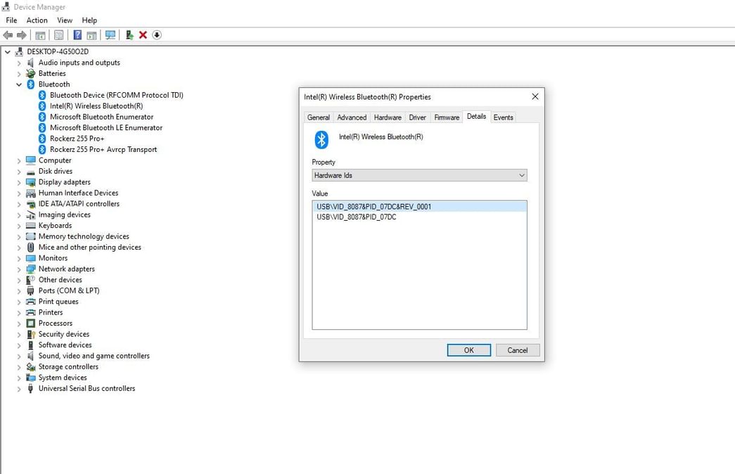Expand the Network adapters node
735x474 pixels.
tap(19, 269)
